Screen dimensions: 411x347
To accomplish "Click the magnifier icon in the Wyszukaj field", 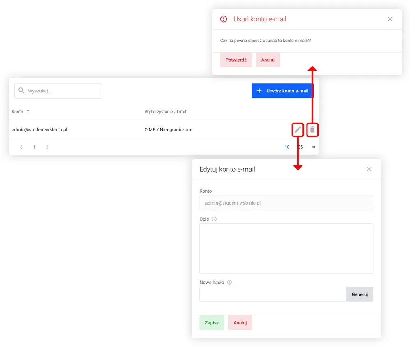I will tap(21, 91).
